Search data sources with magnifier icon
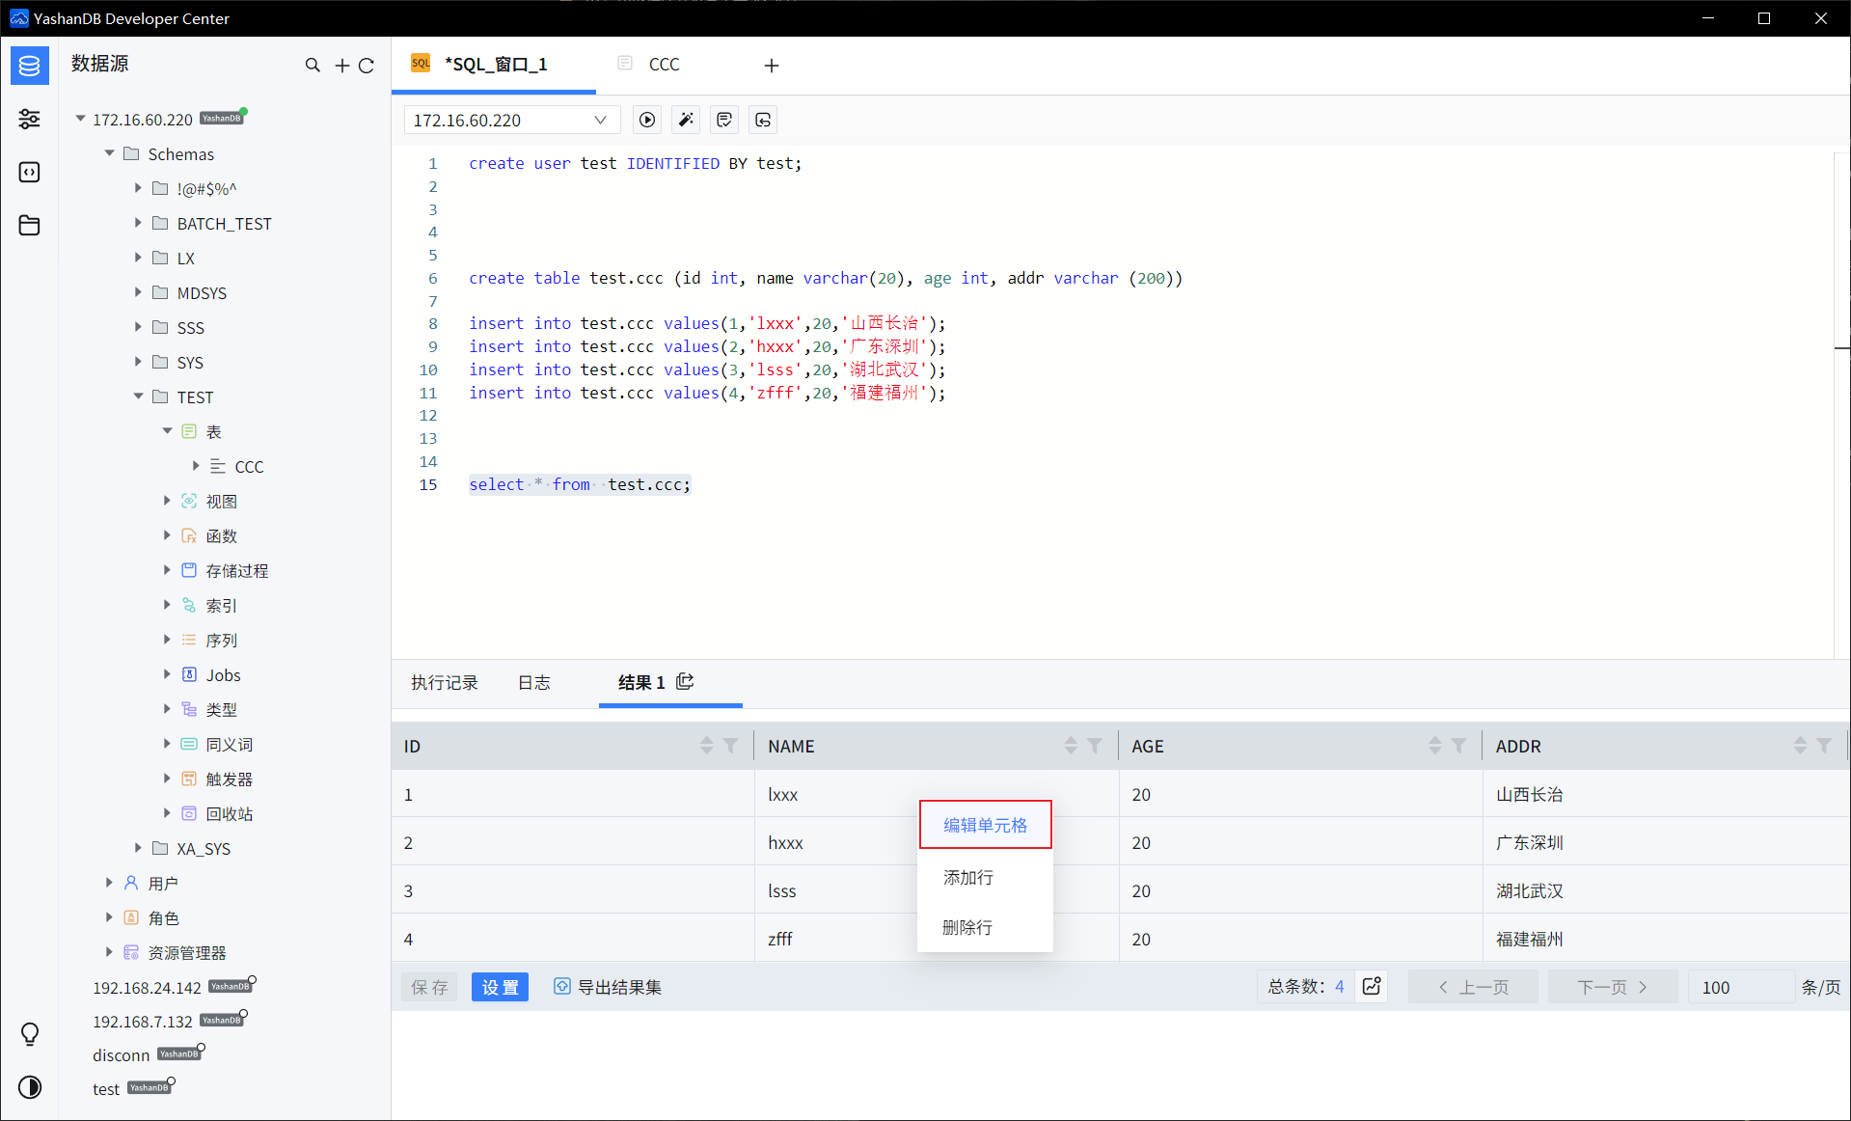 coord(313,65)
